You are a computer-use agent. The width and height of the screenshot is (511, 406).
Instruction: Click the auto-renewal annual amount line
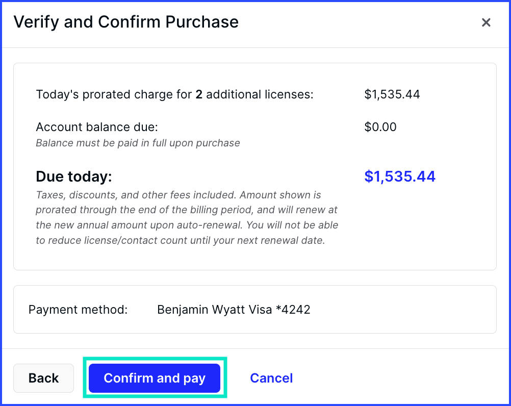[x=187, y=225]
